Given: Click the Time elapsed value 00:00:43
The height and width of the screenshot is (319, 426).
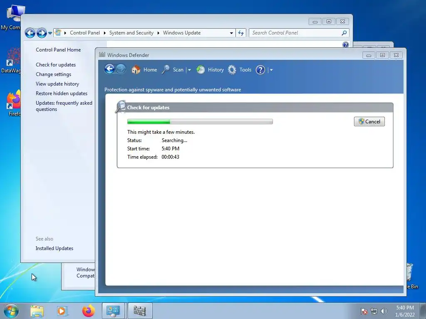Looking at the screenshot, I should (170, 157).
